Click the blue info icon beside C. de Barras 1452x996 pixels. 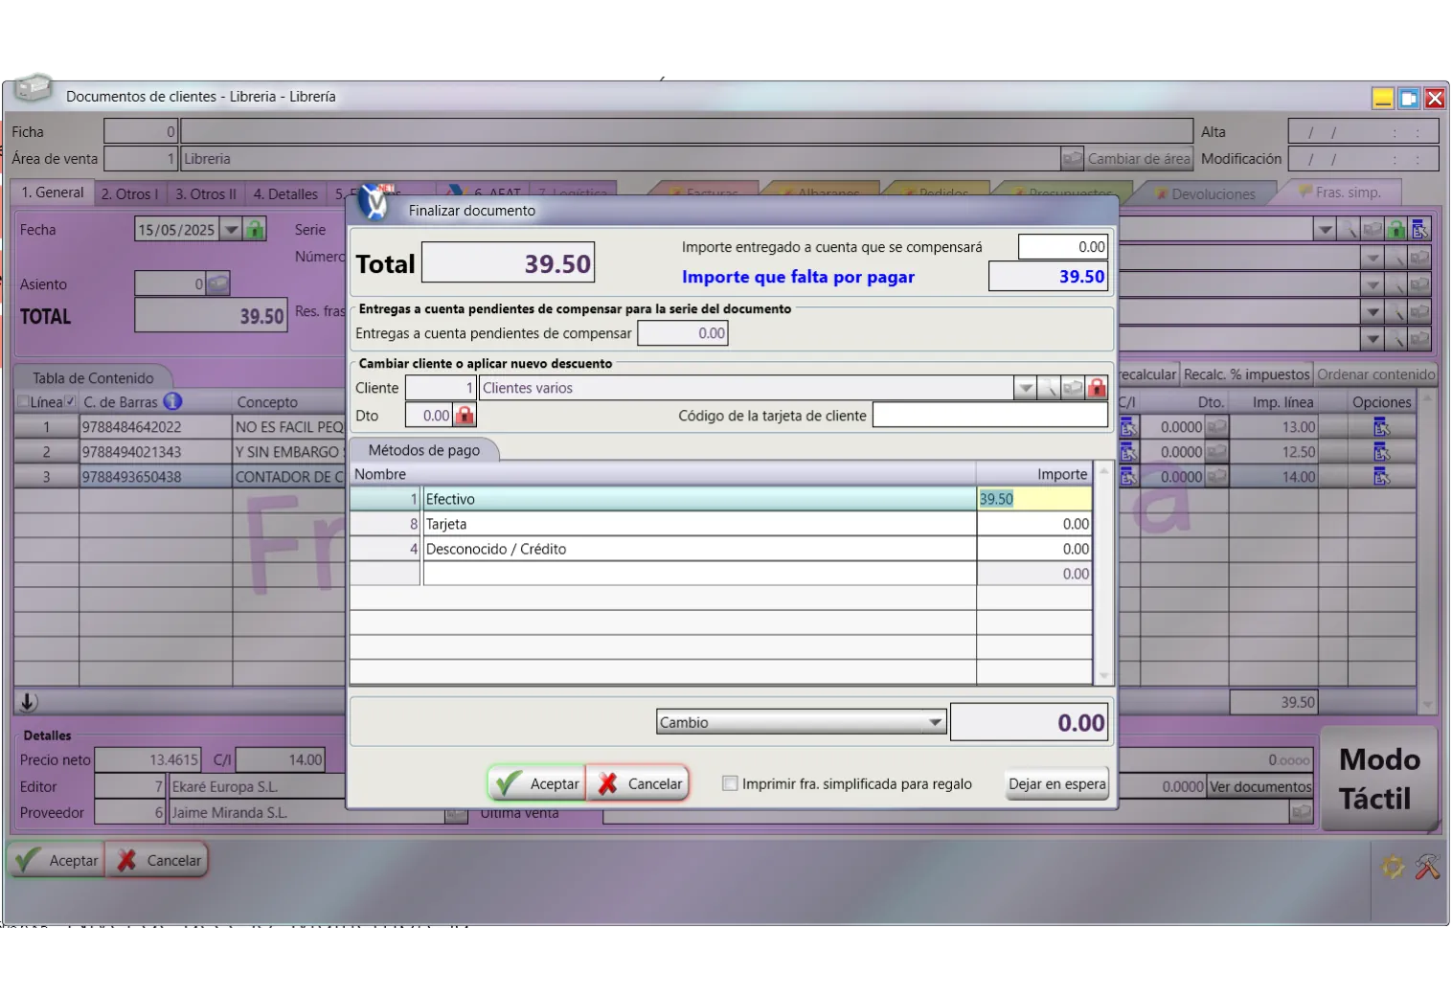(172, 401)
